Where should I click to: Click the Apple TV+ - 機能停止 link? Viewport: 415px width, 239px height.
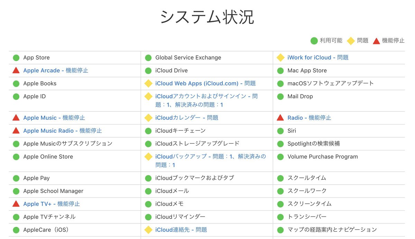click(x=52, y=204)
